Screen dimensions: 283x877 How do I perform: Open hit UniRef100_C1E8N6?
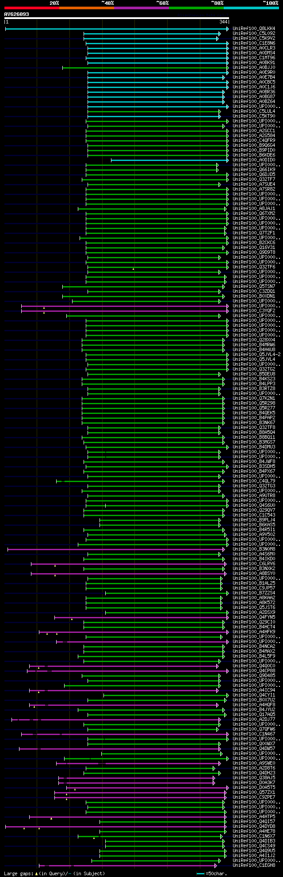pyautogui.click(x=254, y=43)
